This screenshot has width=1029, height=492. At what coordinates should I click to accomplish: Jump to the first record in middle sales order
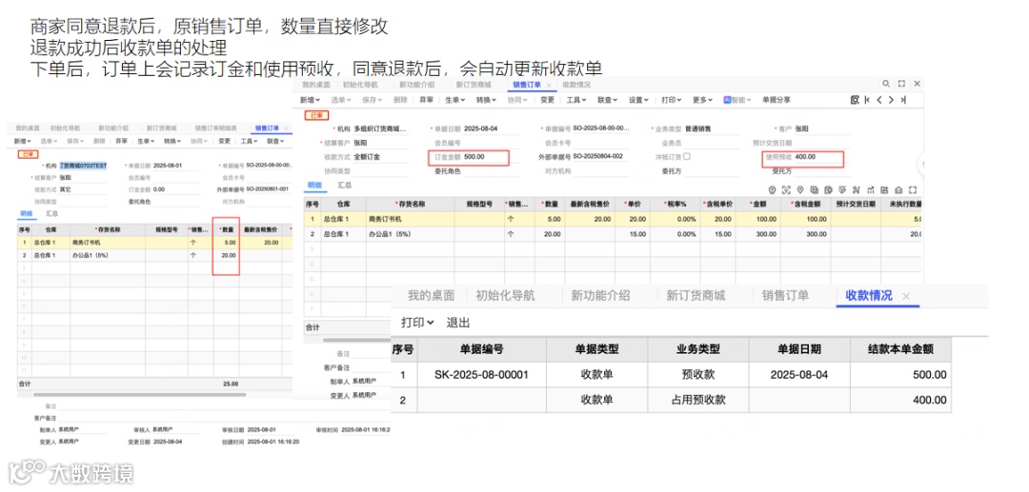pyautogui.click(x=868, y=100)
